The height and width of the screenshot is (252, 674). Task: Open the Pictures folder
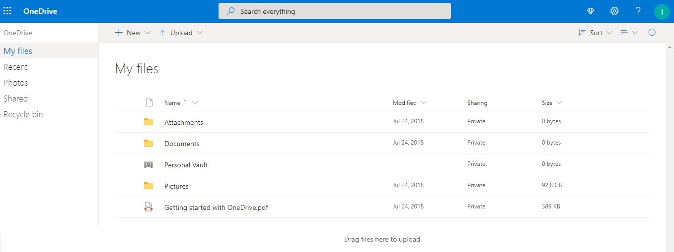click(176, 186)
